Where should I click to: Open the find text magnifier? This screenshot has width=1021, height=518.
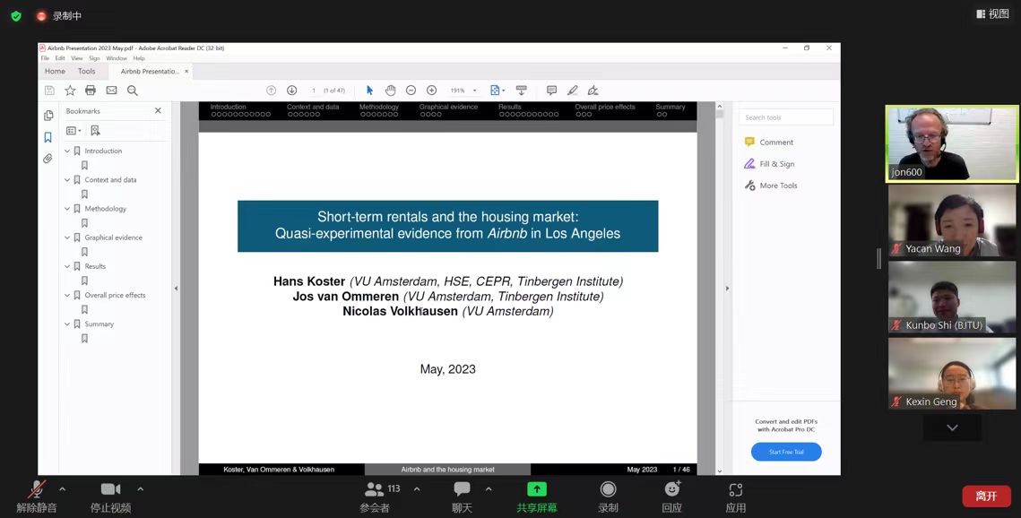click(132, 91)
